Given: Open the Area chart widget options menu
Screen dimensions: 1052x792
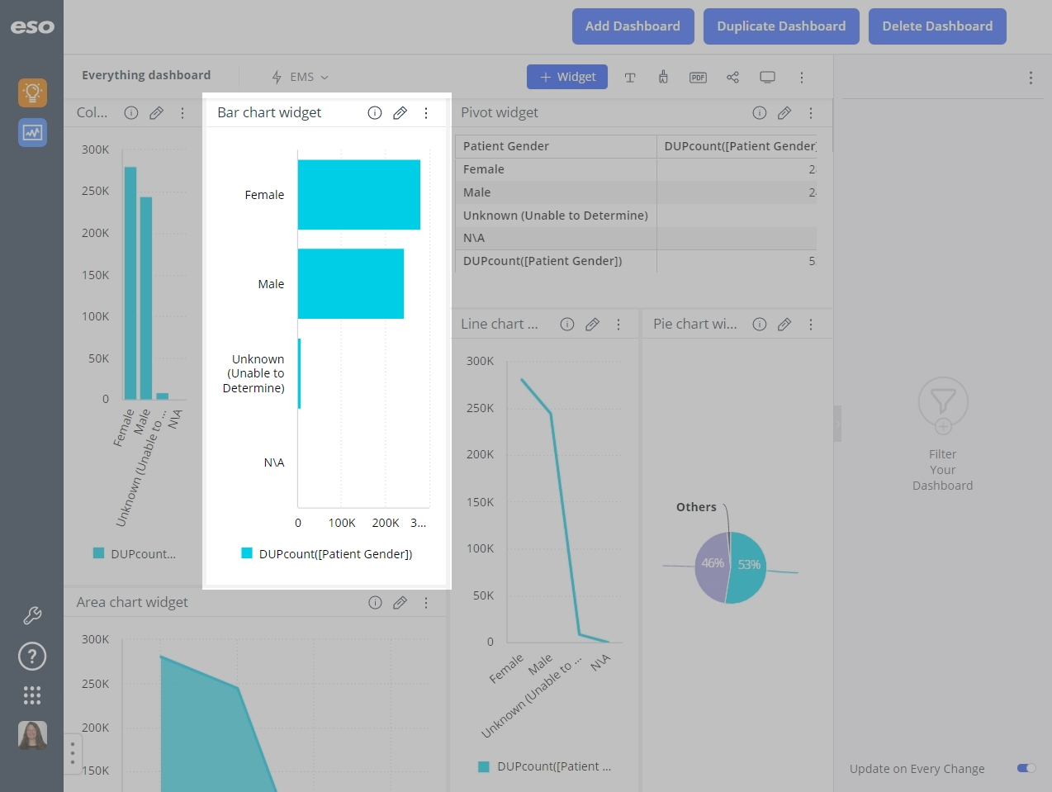Looking at the screenshot, I should pos(426,603).
